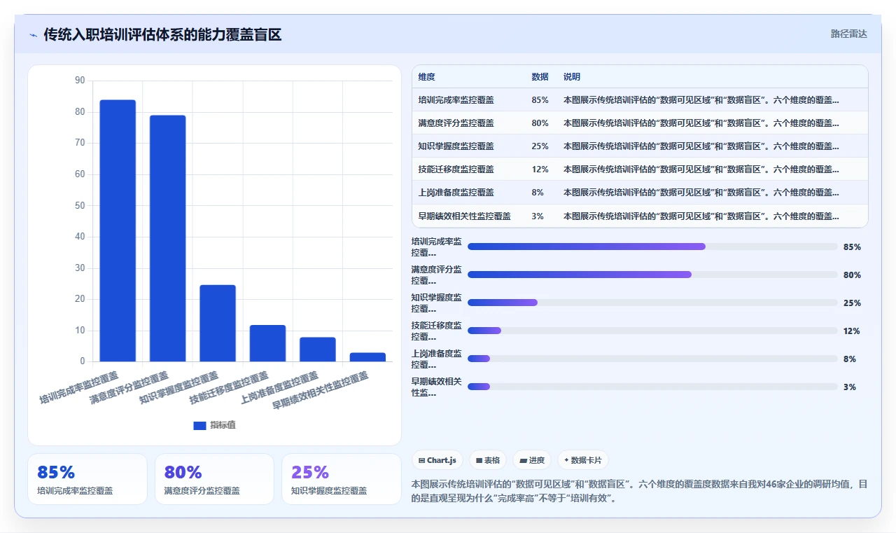This screenshot has height=533, width=896.
Task: Select the 上岗准备度监控覆盖 table row
Action: 640,193
